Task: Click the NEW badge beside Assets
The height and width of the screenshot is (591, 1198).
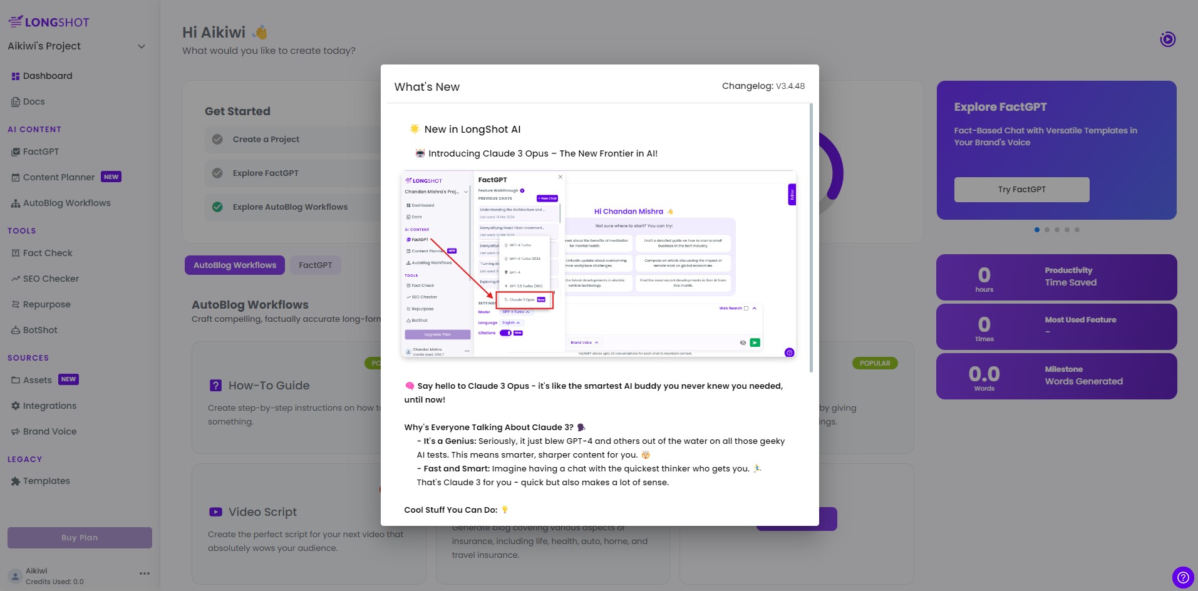Action: [x=68, y=379]
